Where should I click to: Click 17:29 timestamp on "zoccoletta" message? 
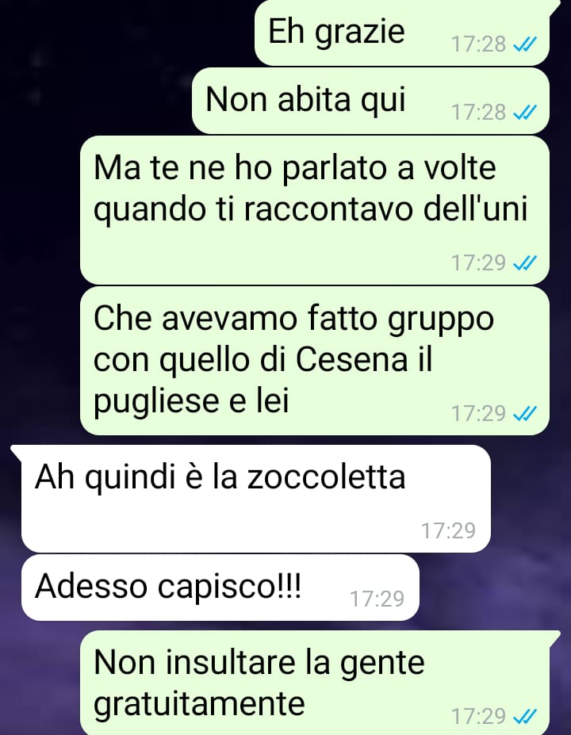pos(449,530)
